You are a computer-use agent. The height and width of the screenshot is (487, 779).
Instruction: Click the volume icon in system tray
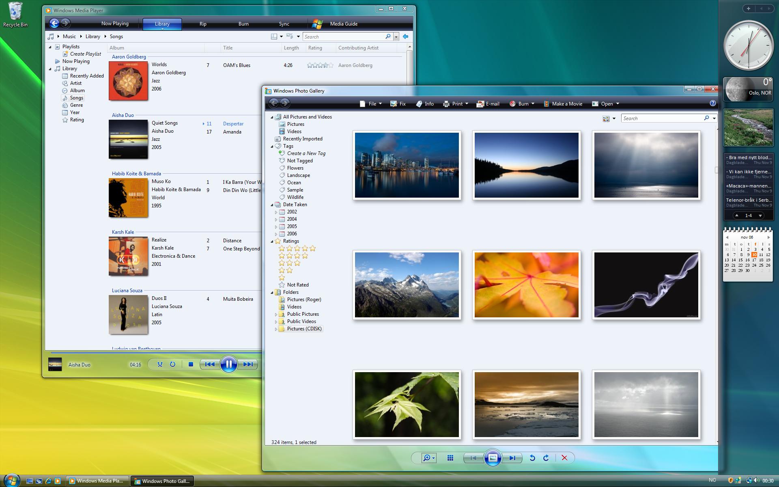[x=757, y=481]
